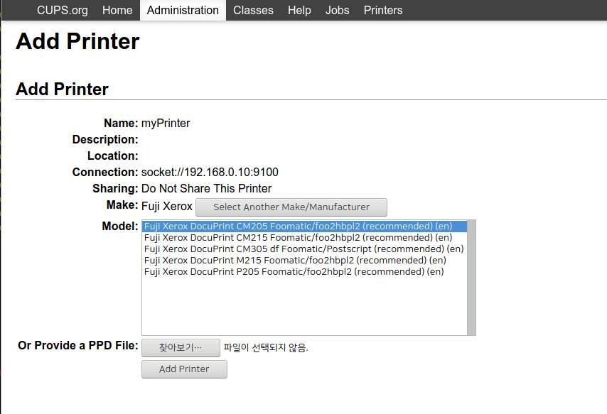The width and height of the screenshot is (607, 414).
Task: Open the Classes tab
Action: (253, 10)
